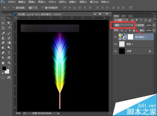This screenshot has height=116, width=157.
Task: Enable the Auto-Select checkbox
Action: 13,8
